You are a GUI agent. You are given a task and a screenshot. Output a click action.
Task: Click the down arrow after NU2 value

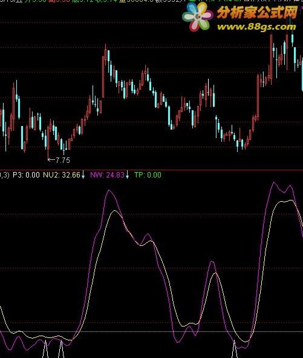pos(83,174)
